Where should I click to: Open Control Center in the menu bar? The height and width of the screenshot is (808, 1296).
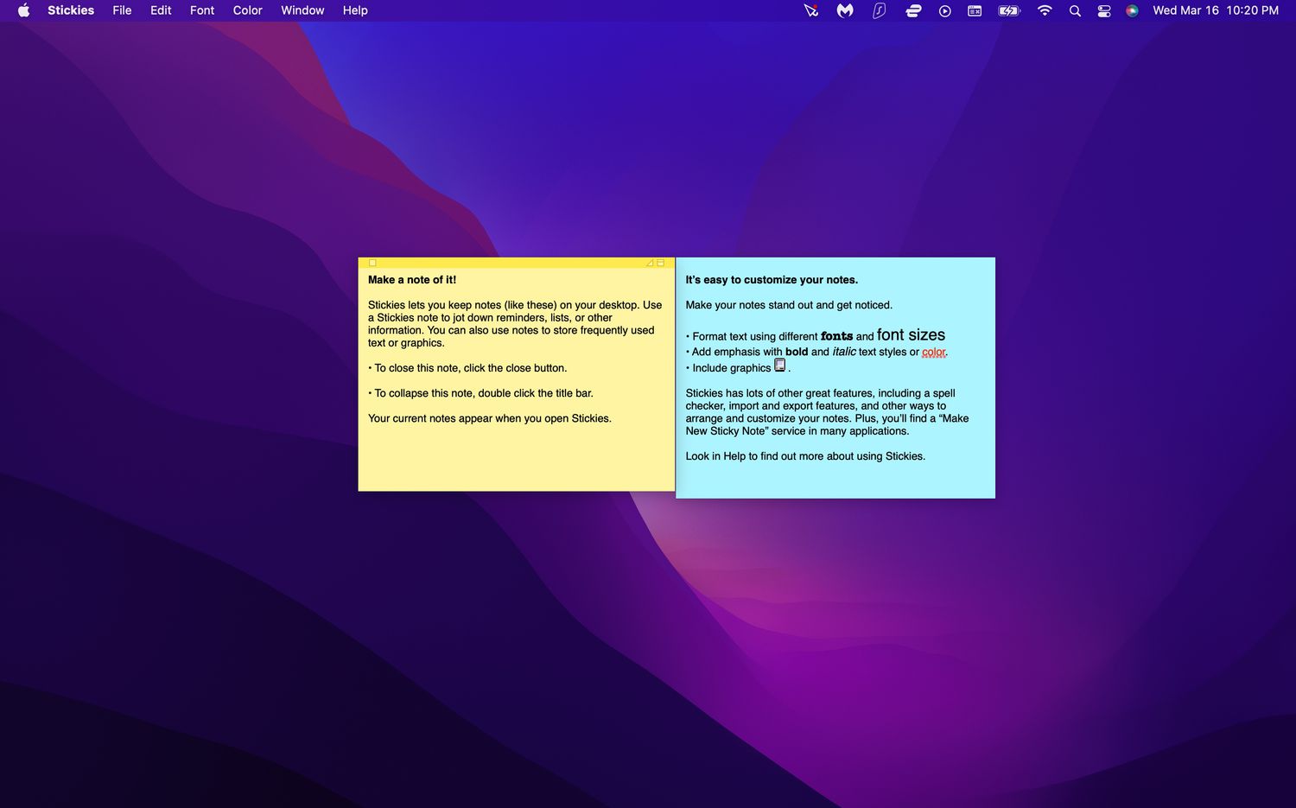pyautogui.click(x=1104, y=10)
